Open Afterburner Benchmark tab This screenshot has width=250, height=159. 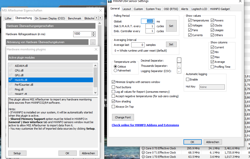pyautogui.click(x=74, y=18)
